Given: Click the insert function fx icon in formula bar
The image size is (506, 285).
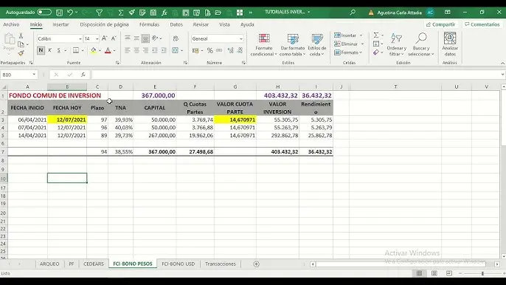Looking at the screenshot, I should point(83,75).
